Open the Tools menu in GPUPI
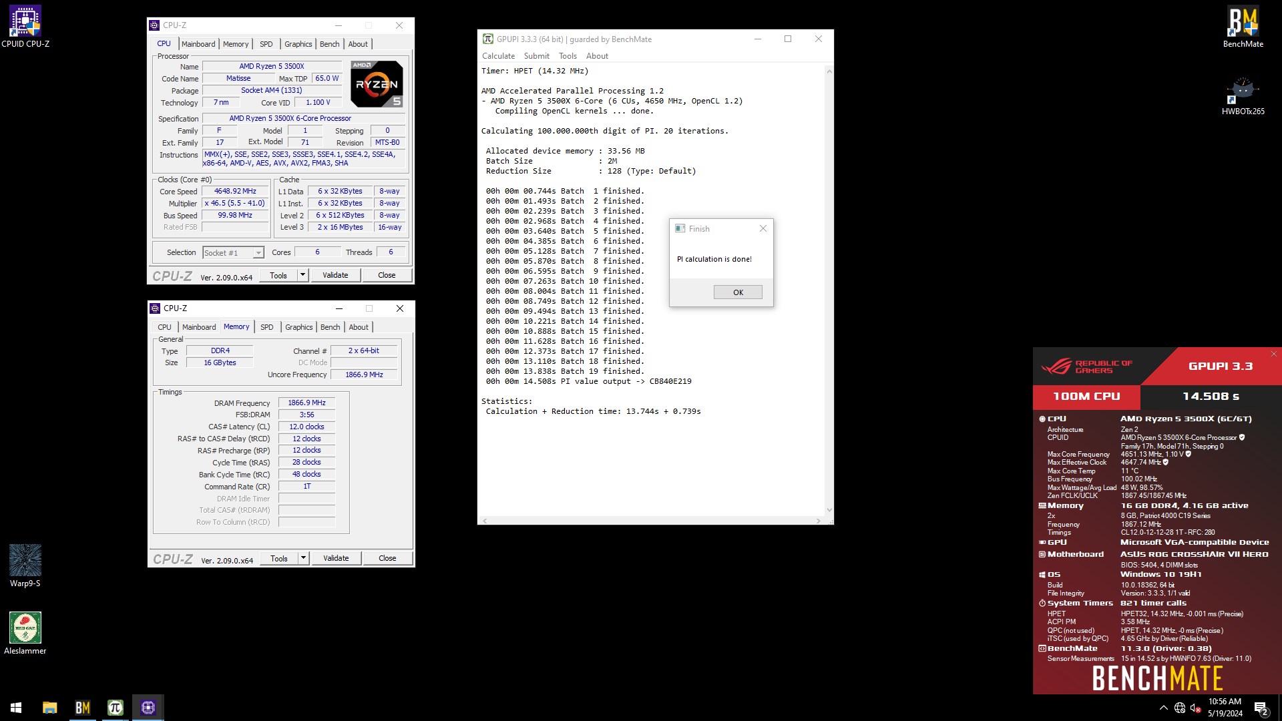This screenshot has width=1282, height=721. (x=568, y=56)
